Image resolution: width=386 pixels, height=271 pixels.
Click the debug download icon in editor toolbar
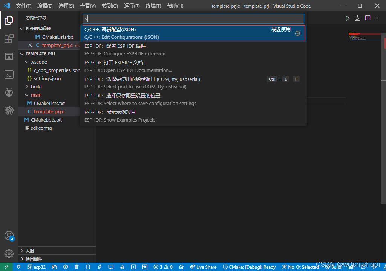357,18
